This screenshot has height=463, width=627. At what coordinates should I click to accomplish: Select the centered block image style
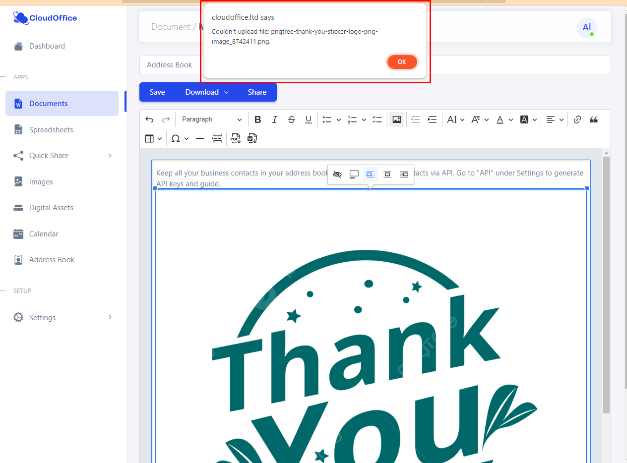point(387,174)
